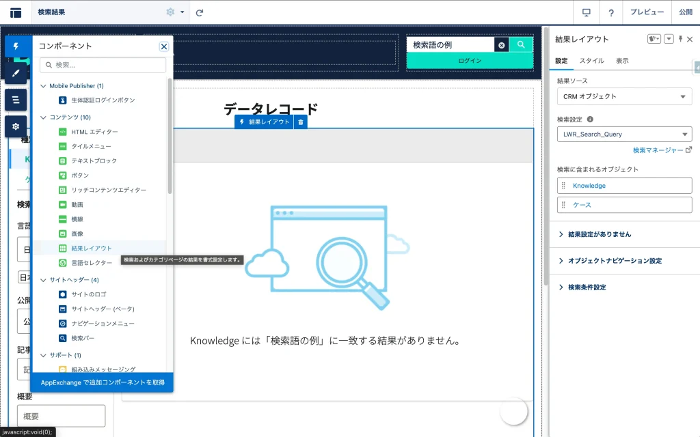Open the LWR_Search_Query dropdown
The height and width of the screenshot is (437, 700).
point(624,135)
